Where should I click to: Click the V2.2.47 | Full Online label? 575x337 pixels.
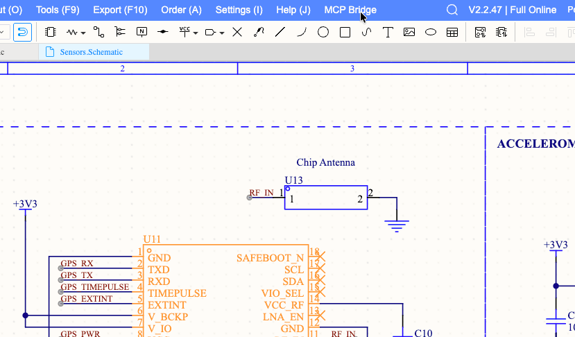pyautogui.click(x=513, y=10)
